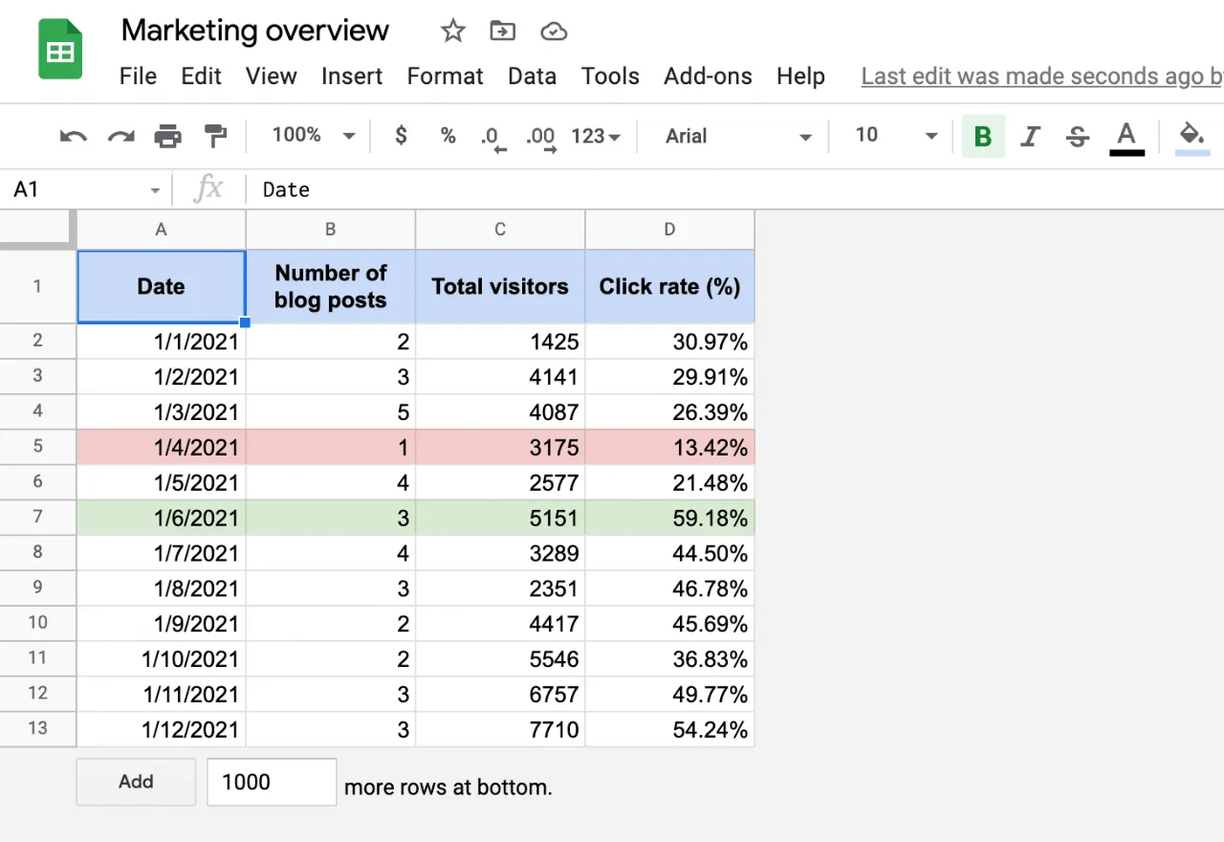The image size is (1224, 842).
Task: Open the Insert menu
Action: tap(352, 76)
